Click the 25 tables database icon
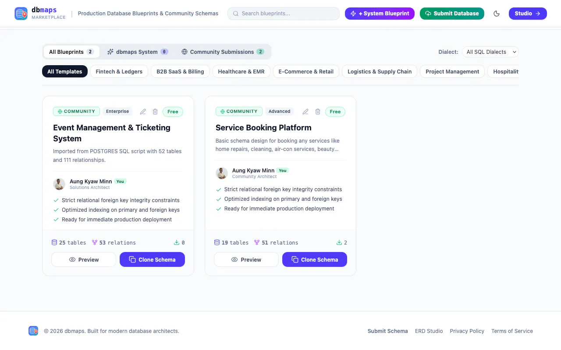This screenshot has height=350, width=561. coord(54,242)
